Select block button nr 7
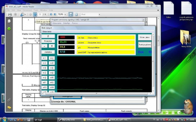Viewport: 196px width, 122px height. 44,73
